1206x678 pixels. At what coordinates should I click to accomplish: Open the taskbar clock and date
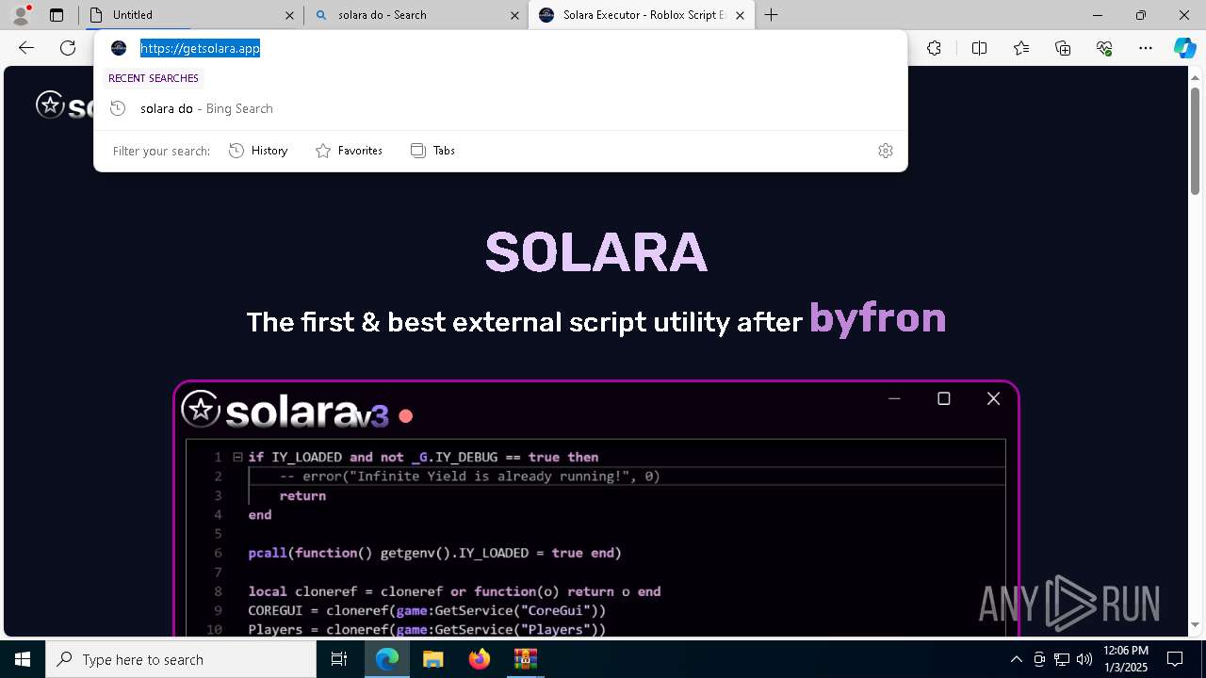[1126, 660]
